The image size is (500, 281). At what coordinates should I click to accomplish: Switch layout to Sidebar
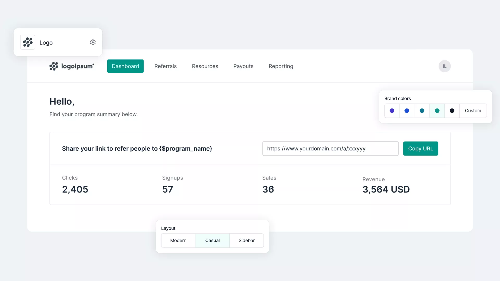click(x=246, y=240)
